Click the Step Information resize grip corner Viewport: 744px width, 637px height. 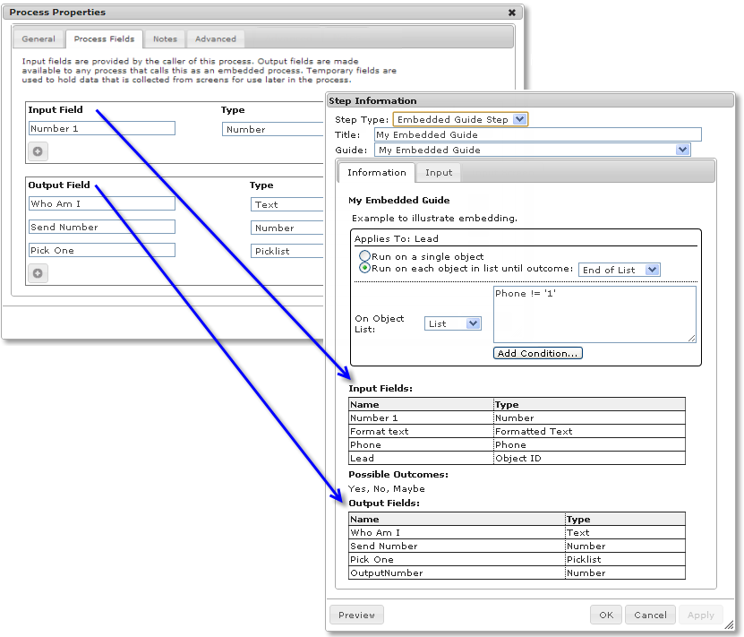pyautogui.click(x=729, y=625)
